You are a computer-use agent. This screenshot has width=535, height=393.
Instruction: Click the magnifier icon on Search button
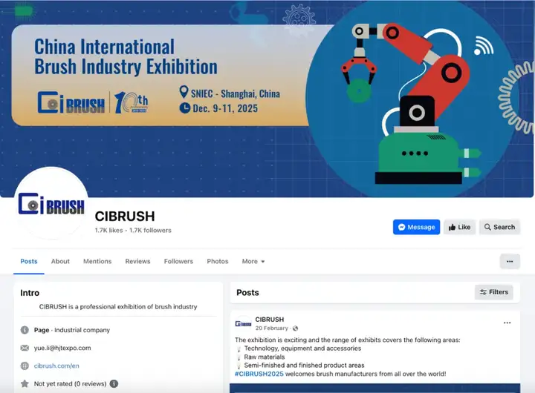(x=487, y=227)
